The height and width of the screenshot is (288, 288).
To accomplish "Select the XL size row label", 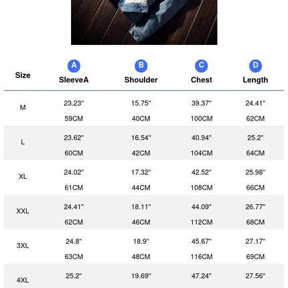I will point(23,177).
